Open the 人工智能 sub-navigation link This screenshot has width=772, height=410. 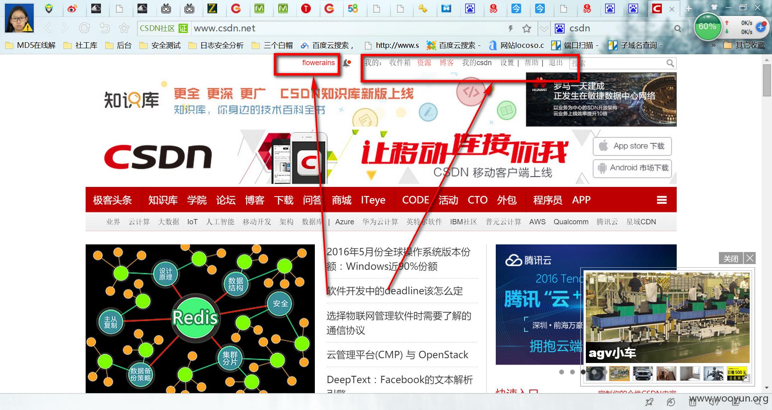[220, 222]
